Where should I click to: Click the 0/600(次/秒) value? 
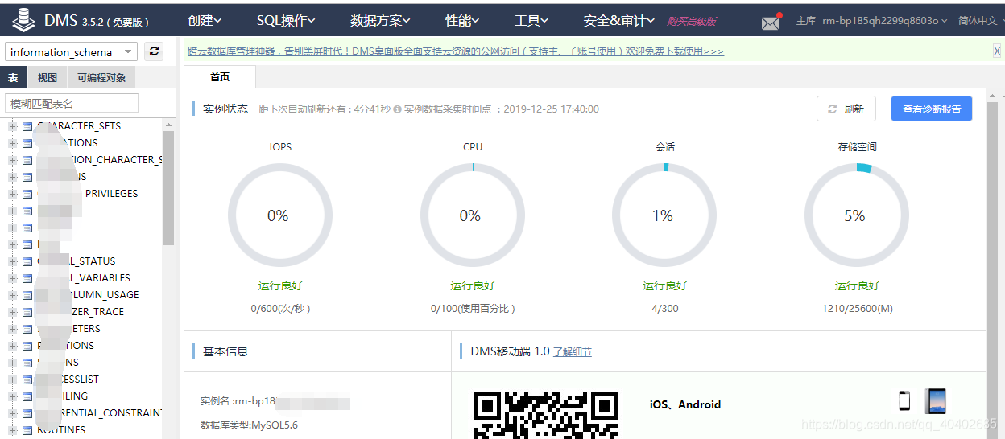pyautogui.click(x=280, y=308)
